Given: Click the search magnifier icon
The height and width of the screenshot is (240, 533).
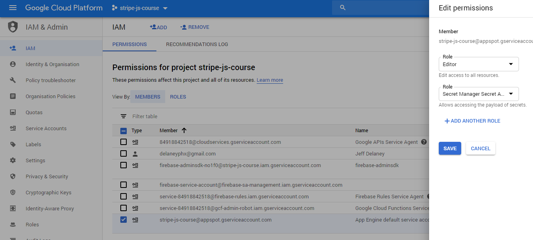Looking at the screenshot, I should [342, 7].
